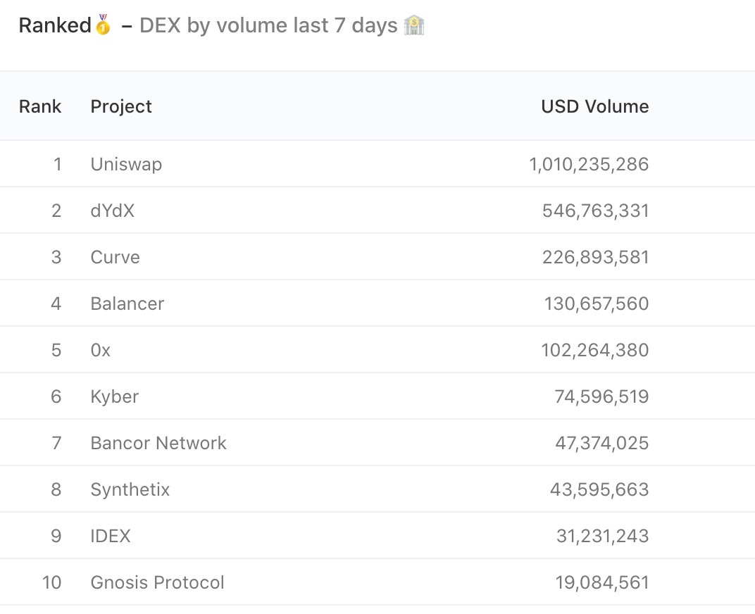
Task: Sort by the USD Volume column header
Action: [x=595, y=106]
